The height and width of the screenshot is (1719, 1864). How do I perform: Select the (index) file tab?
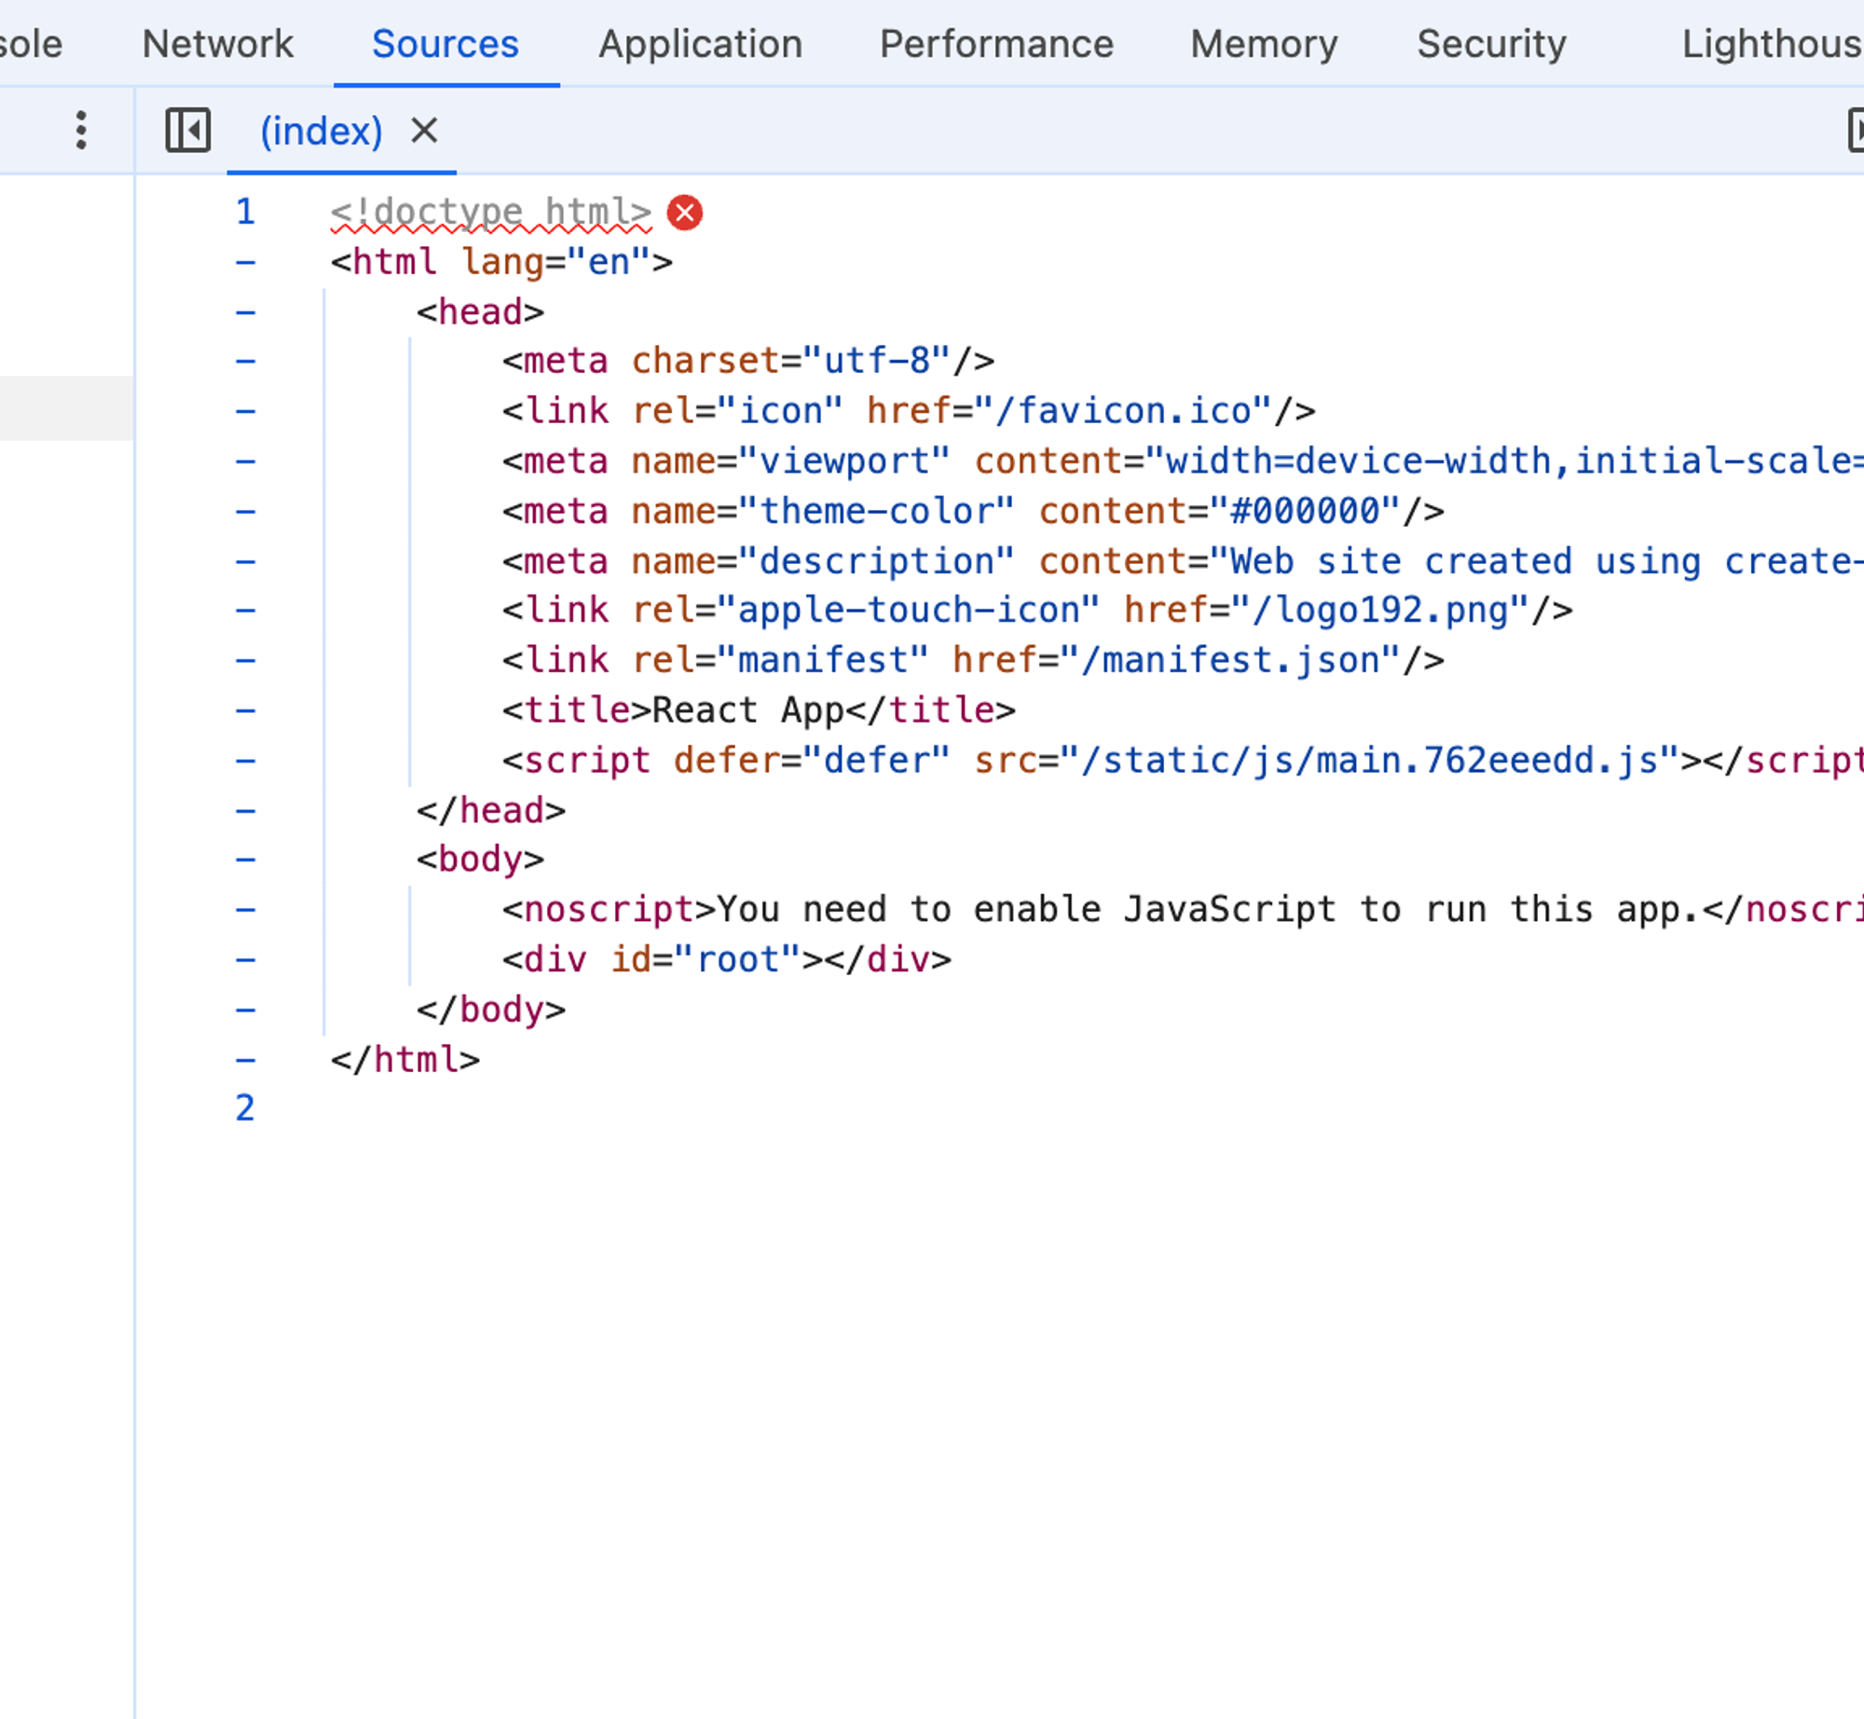tap(322, 131)
